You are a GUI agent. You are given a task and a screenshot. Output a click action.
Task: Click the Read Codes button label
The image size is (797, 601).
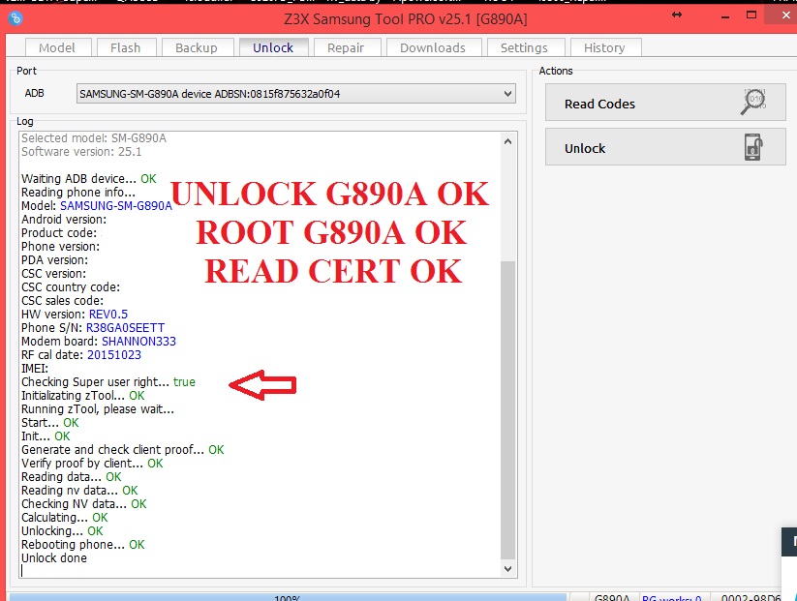(x=599, y=104)
